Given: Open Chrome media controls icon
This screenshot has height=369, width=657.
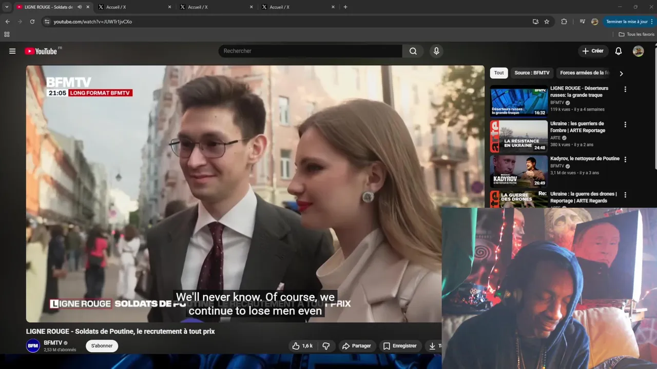Looking at the screenshot, I should [582, 22].
